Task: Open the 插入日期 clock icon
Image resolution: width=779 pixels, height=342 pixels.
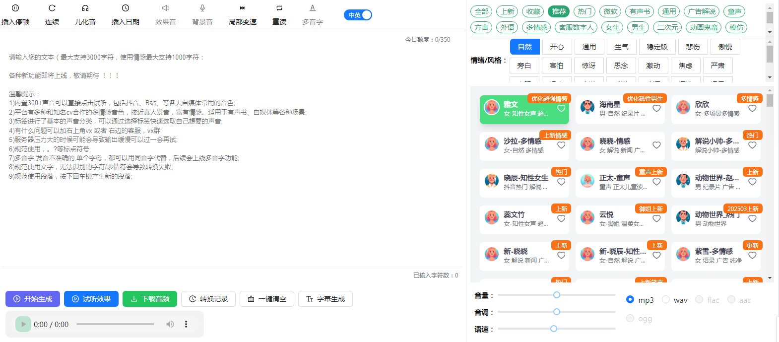Action: click(x=126, y=8)
